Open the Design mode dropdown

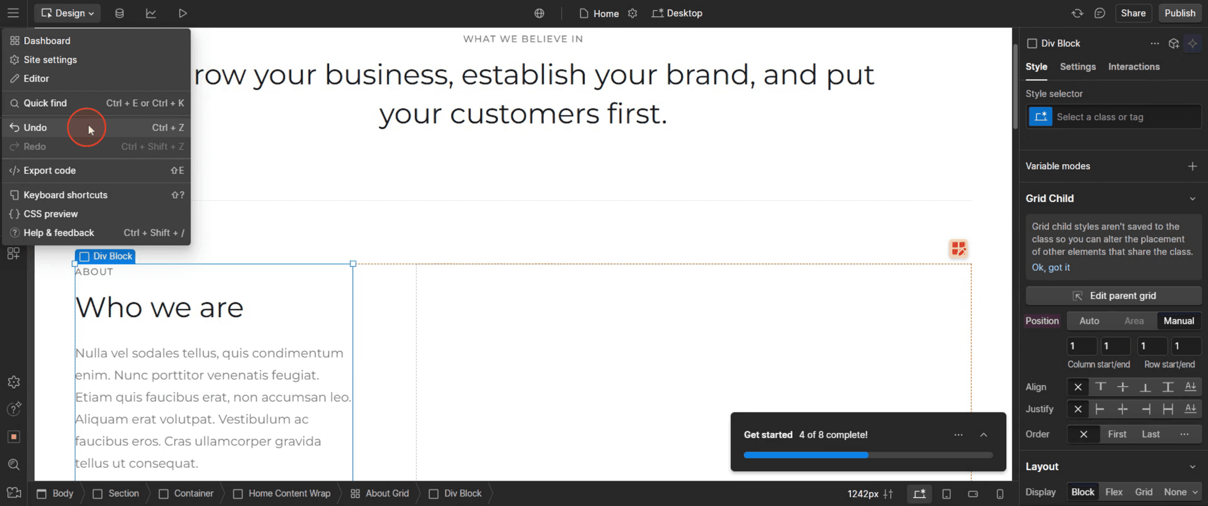click(67, 13)
